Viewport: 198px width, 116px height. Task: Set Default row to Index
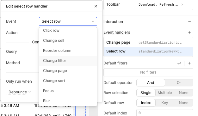point(146,103)
